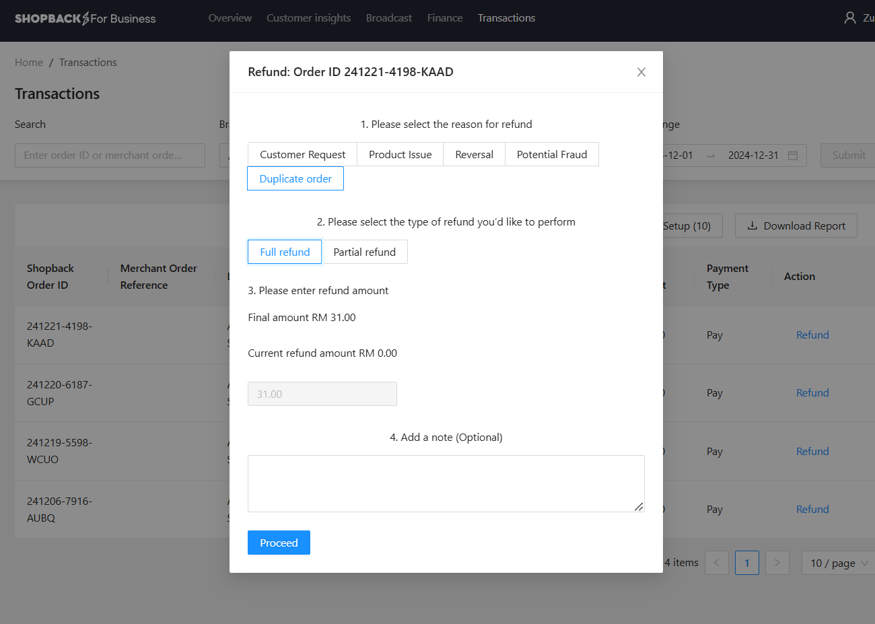Close the Refund dialog with the X

click(641, 71)
